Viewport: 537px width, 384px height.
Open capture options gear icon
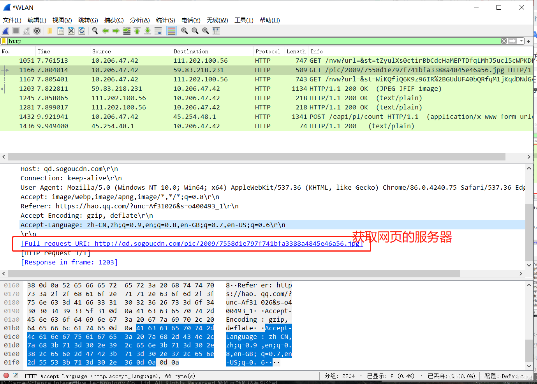37,31
